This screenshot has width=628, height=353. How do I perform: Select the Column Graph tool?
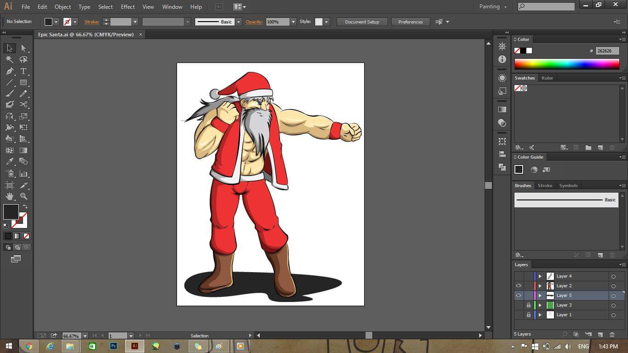[x=23, y=174]
